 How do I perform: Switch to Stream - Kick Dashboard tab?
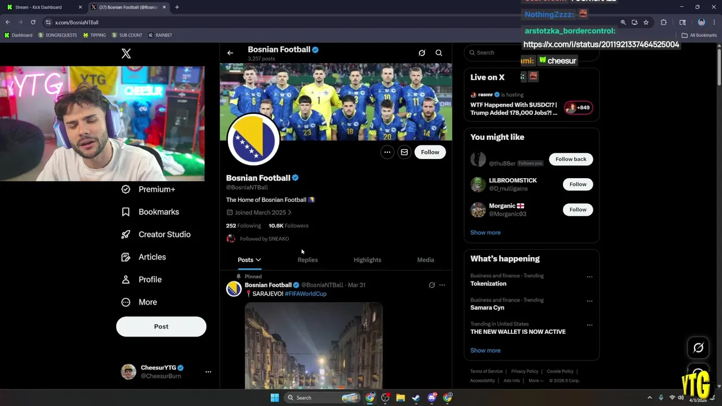click(x=44, y=7)
